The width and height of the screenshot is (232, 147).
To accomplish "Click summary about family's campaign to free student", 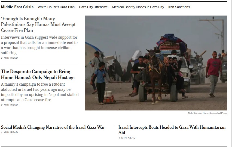I will (40, 92).
